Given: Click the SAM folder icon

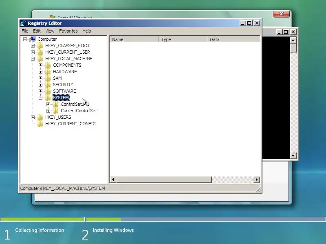Looking at the screenshot, I should (x=48, y=78).
